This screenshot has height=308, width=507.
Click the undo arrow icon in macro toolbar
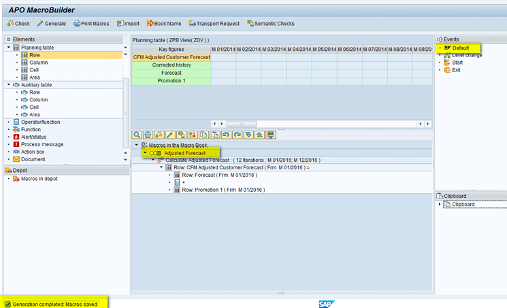click(x=227, y=135)
